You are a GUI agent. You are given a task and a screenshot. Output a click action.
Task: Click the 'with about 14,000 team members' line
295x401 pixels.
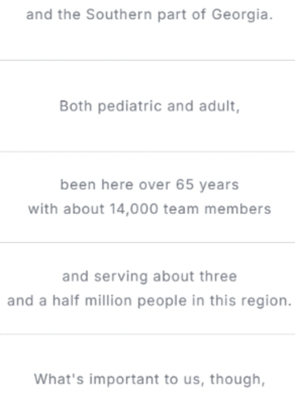(150, 209)
